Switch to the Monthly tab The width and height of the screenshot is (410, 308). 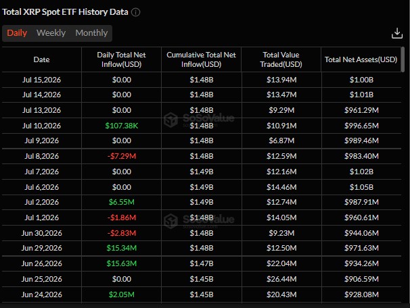pyautogui.click(x=91, y=33)
